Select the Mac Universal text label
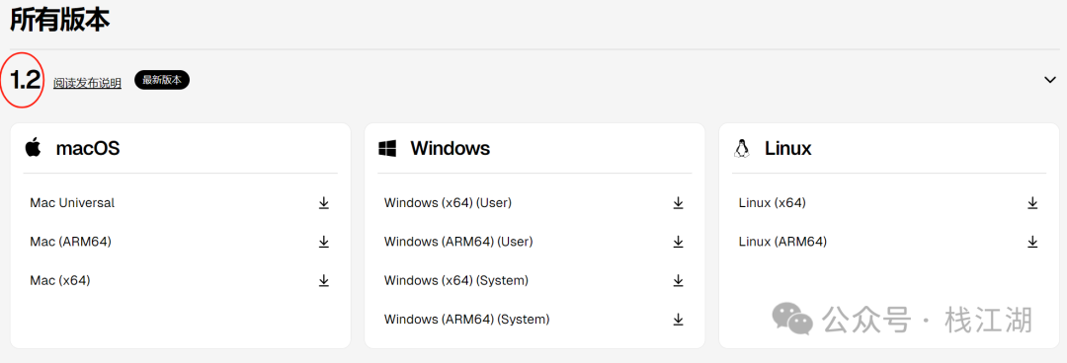The image size is (1067, 363). (x=72, y=202)
